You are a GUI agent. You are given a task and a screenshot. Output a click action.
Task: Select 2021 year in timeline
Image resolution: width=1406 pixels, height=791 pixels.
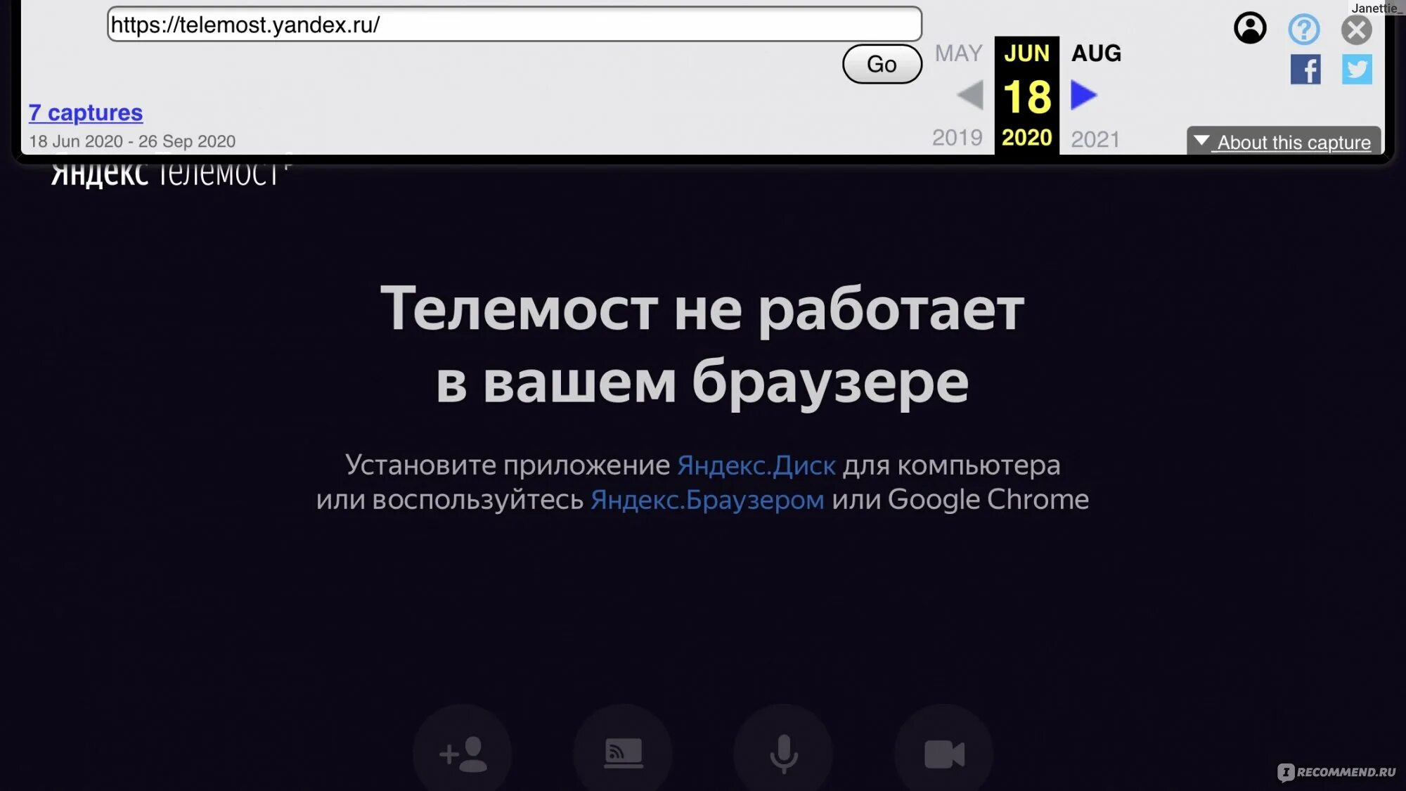tap(1096, 137)
